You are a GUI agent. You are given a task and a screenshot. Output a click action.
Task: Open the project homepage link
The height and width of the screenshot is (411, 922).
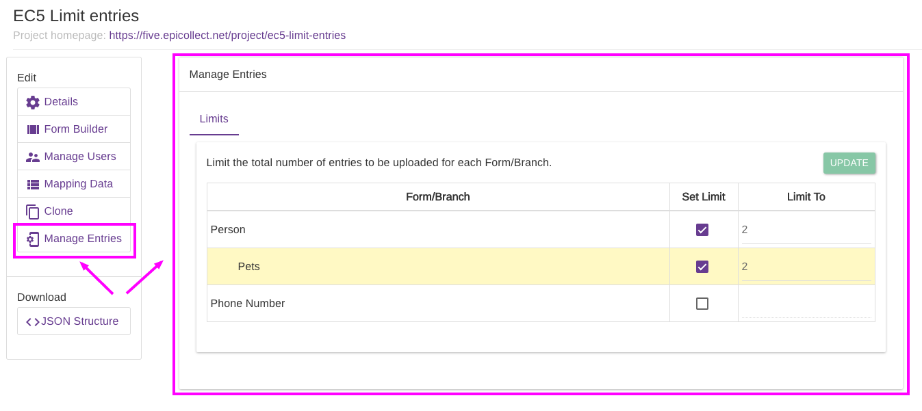point(227,35)
